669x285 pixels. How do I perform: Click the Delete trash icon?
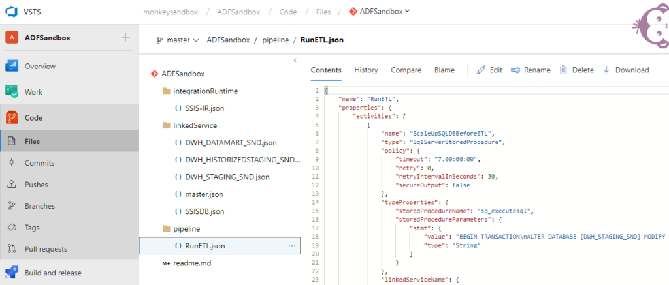[x=563, y=70]
